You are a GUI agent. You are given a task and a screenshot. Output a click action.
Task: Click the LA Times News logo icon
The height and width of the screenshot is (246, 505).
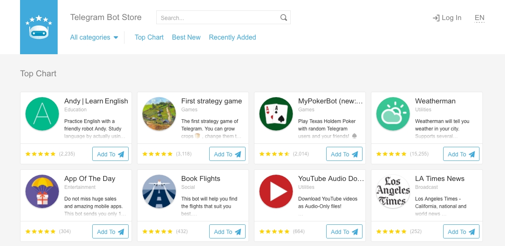point(393,192)
